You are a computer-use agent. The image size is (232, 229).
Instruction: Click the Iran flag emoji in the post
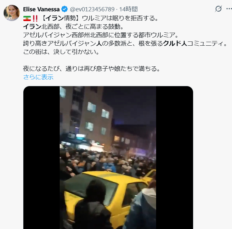point(27,18)
